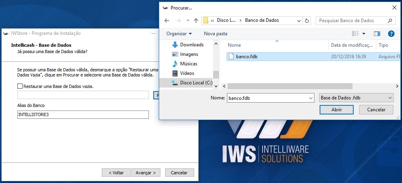Open recent locations chevron beside Forward arrow
Screen dimensions: 402x183
pos(188,21)
